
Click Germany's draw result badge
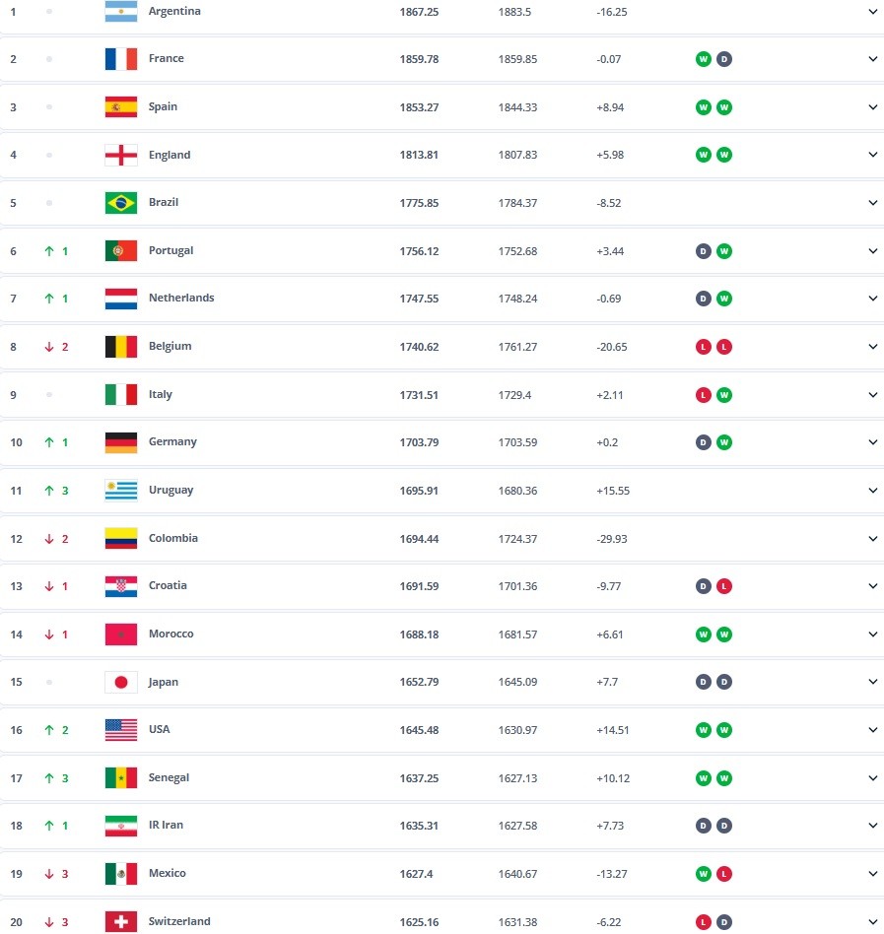tap(704, 442)
